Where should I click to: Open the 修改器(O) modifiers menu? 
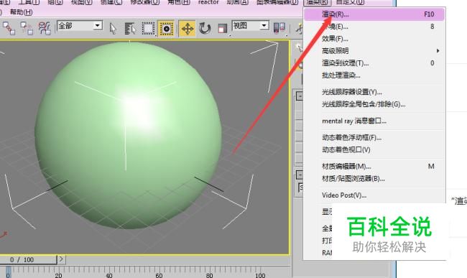click(x=145, y=2)
